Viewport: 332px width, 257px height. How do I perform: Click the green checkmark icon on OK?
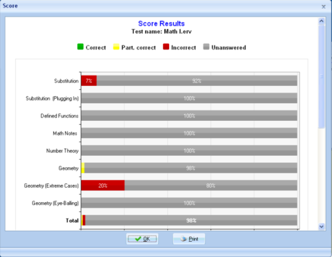click(x=138, y=239)
